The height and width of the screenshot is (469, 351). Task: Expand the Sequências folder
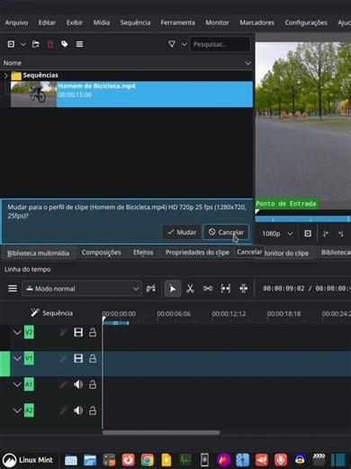[5, 75]
